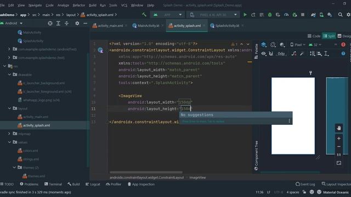This screenshot has width=351, height=197.
Task: Open the Navigate menu
Action: [x=35, y=5]
